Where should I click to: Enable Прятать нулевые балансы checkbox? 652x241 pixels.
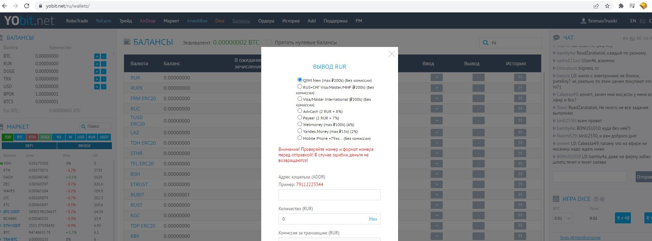click(x=269, y=42)
